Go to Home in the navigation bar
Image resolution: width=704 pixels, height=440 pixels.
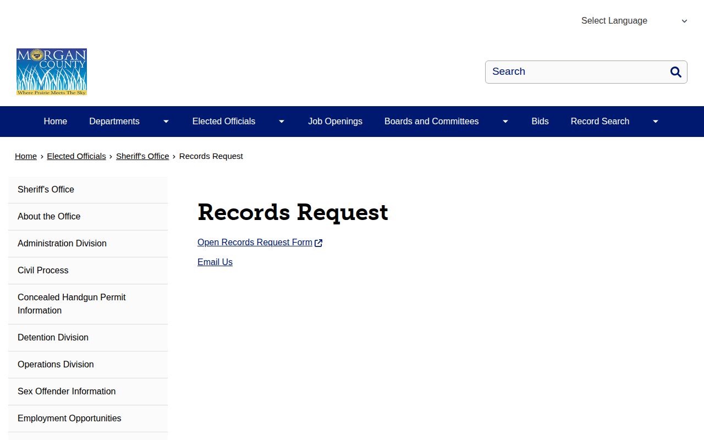click(56, 122)
